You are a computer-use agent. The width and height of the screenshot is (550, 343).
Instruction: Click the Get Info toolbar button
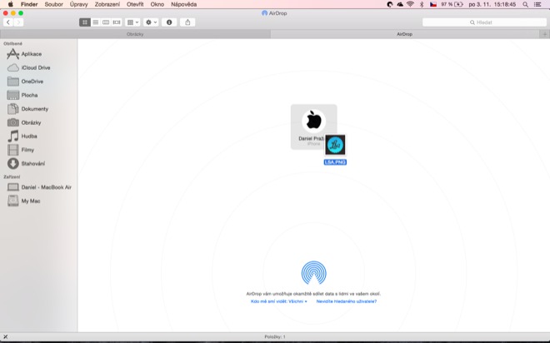(x=169, y=22)
